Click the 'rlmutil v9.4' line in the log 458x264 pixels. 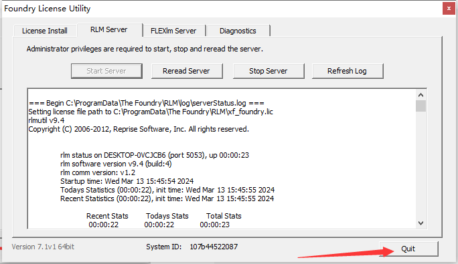(x=46, y=120)
